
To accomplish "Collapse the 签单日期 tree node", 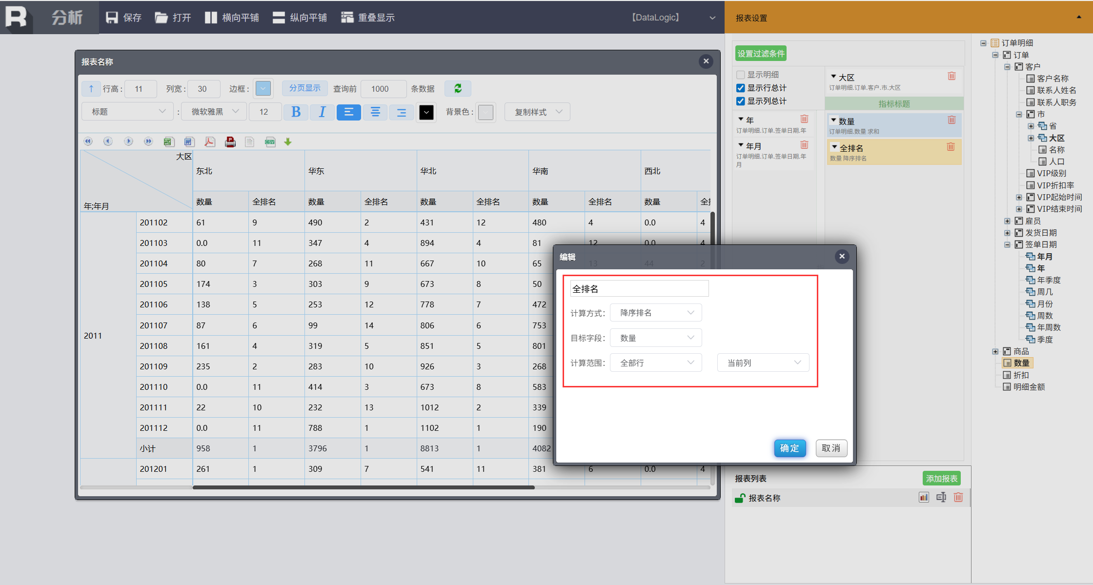I will [1007, 244].
